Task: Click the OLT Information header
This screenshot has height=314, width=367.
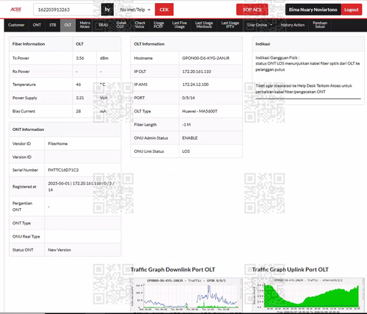Action: coord(149,44)
